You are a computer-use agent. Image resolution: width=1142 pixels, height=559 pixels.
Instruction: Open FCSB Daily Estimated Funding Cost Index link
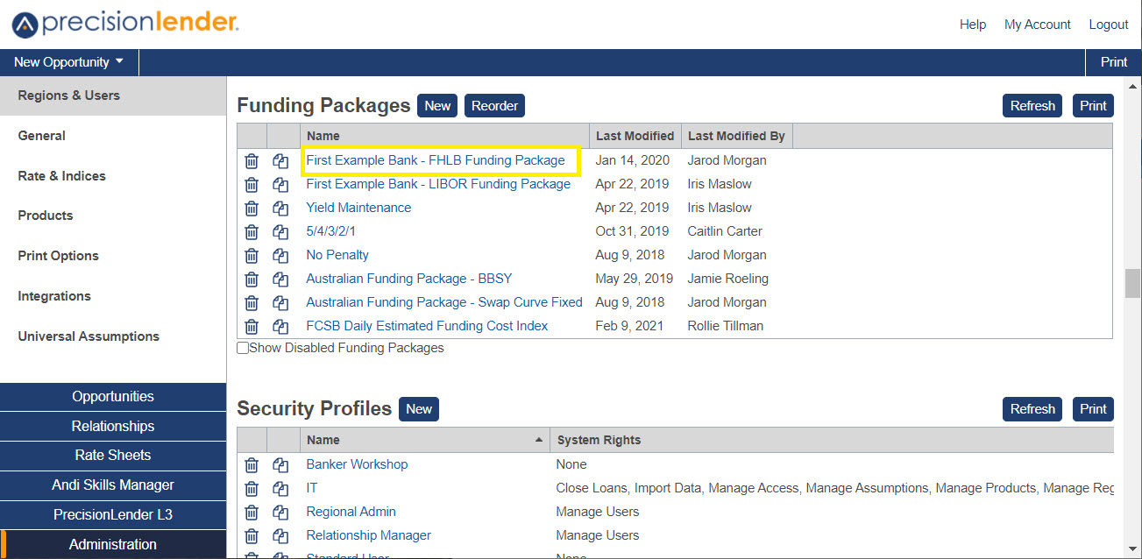pos(427,326)
